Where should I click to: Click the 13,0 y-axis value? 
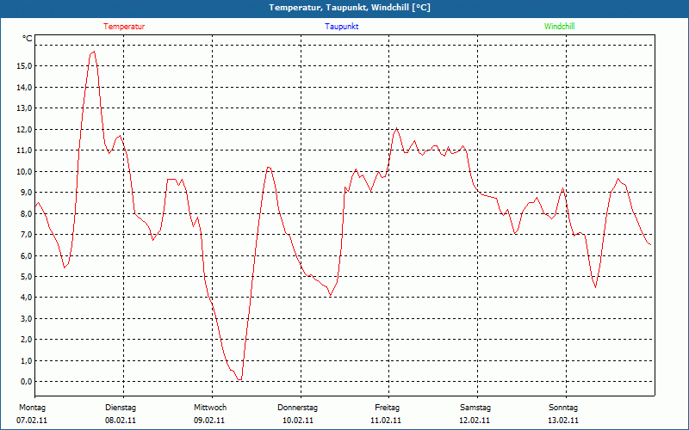pyautogui.click(x=24, y=108)
